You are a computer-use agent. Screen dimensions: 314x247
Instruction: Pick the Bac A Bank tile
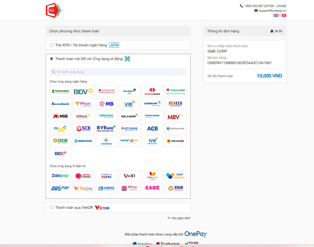(x=129, y=116)
